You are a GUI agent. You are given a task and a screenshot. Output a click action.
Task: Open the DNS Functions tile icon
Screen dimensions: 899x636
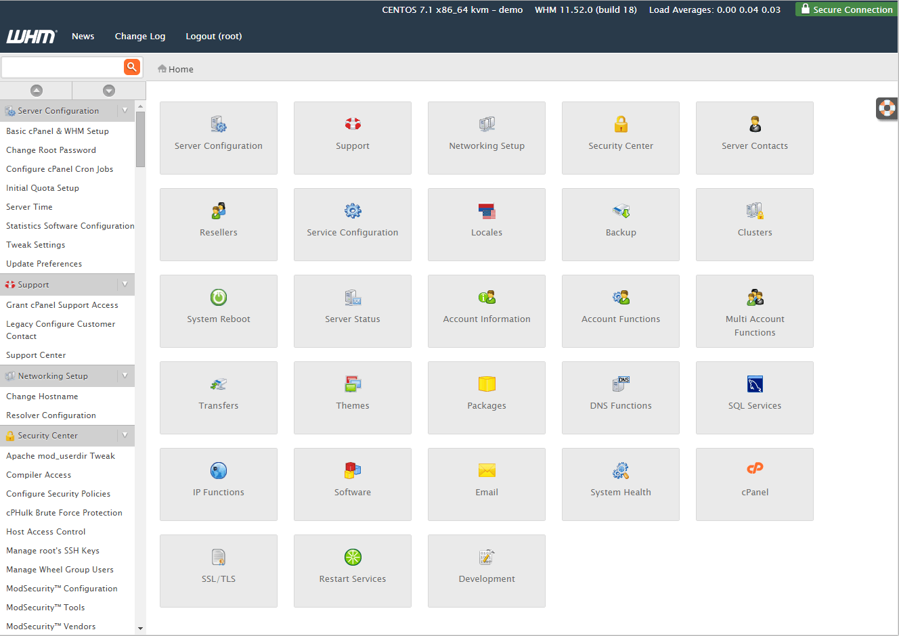(621, 384)
